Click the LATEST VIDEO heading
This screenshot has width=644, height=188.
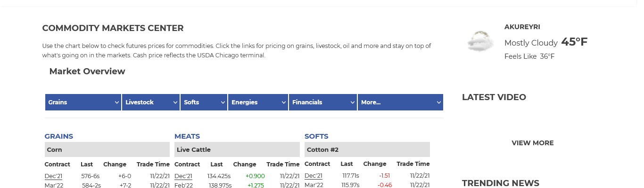click(x=494, y=97)
